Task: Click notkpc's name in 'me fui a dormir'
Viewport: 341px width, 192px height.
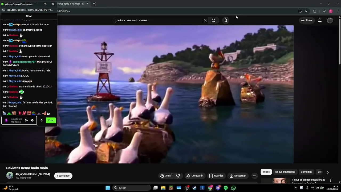Action: (x=17, y=25)
